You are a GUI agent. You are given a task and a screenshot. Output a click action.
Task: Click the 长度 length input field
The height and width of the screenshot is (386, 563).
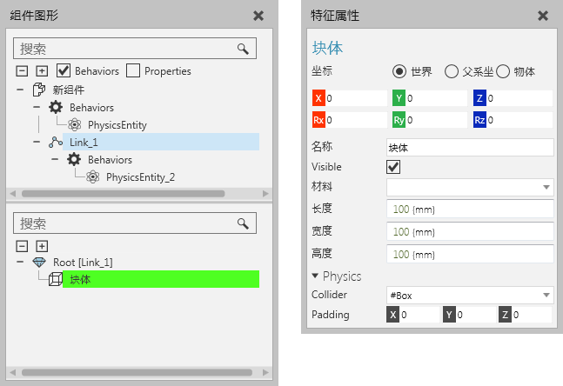(470, 209)
